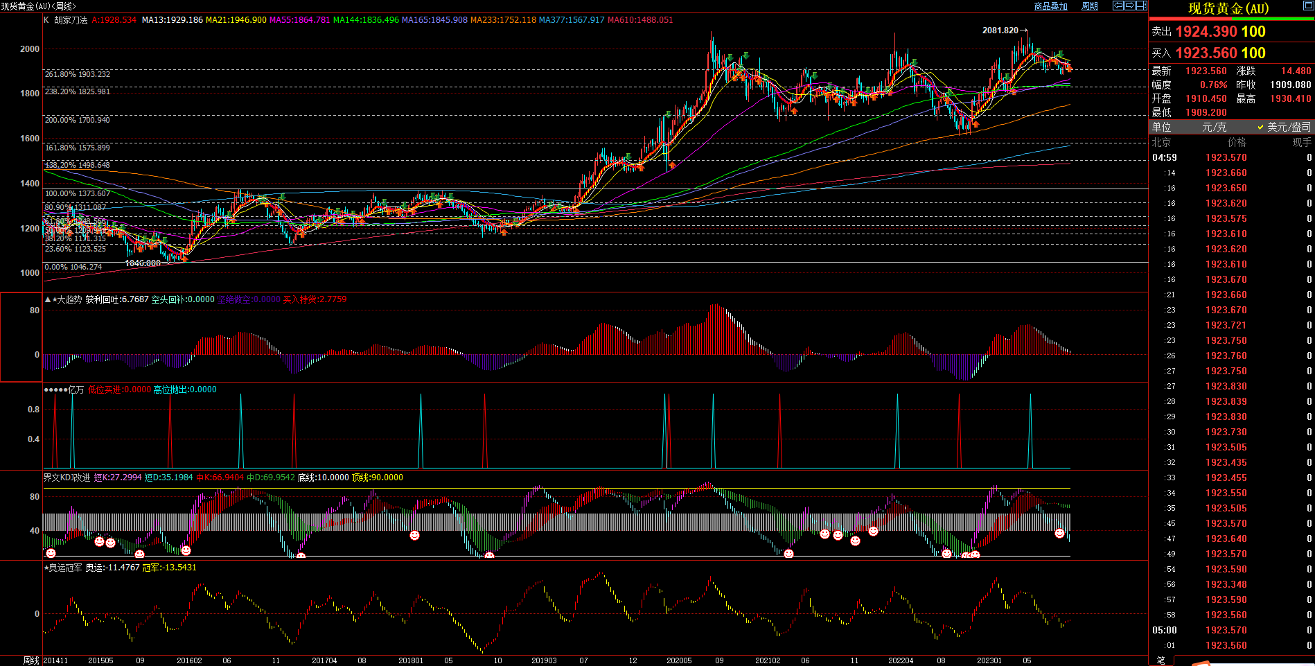Click the 周线 label at bottom left
1315x666 pixels.
[31, 660]
